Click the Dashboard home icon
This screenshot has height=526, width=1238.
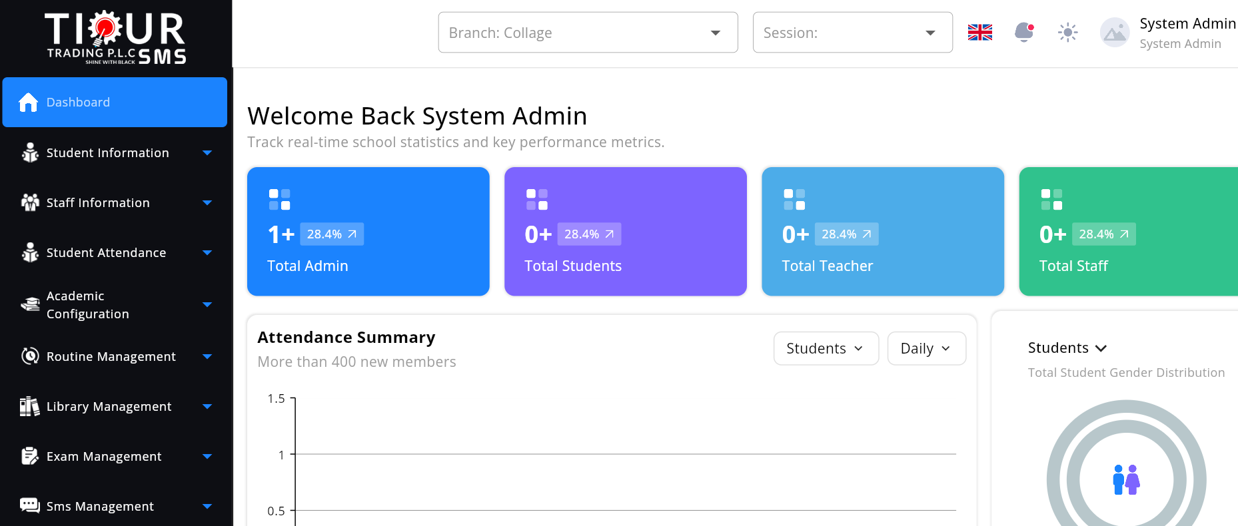click(28, 102)
